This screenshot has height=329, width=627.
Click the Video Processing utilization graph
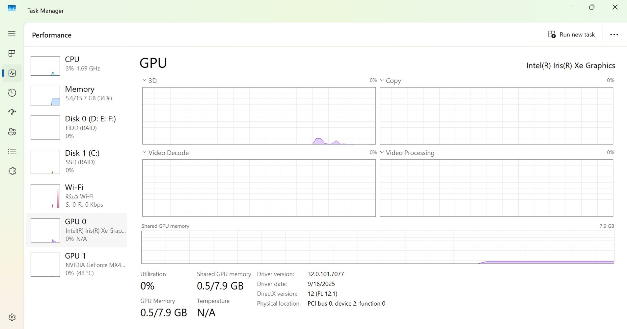[x=496, y=188]
